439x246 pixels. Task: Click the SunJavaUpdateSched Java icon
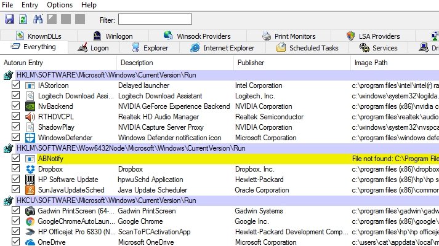(30, 190)
